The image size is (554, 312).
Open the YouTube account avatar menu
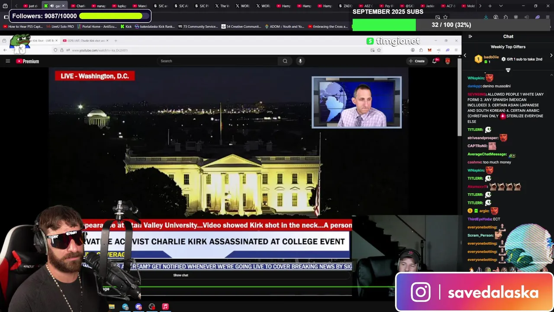448,61
